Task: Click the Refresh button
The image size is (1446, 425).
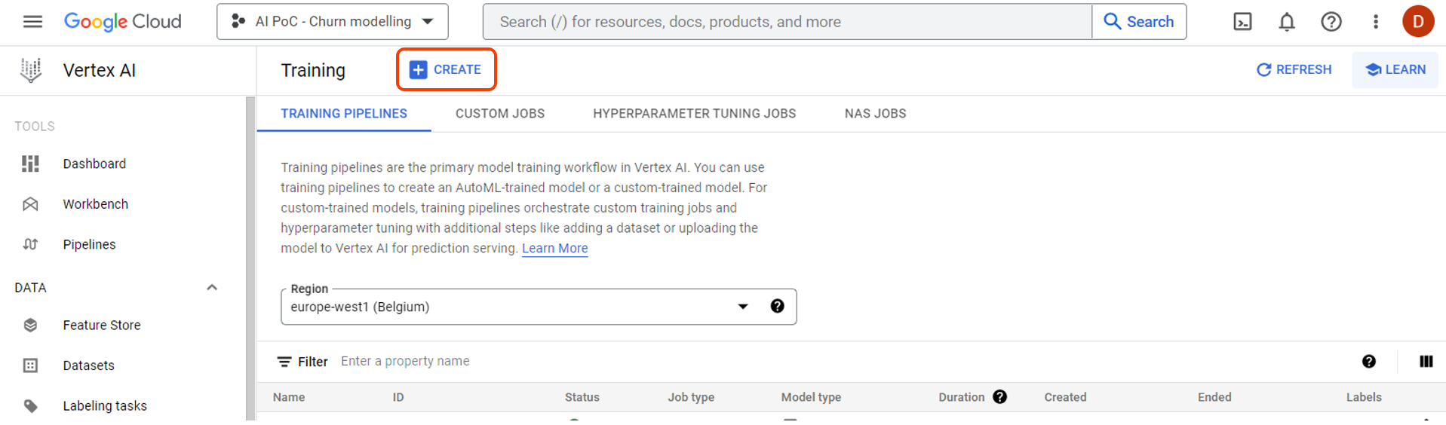Action: tap(1294, 69)
